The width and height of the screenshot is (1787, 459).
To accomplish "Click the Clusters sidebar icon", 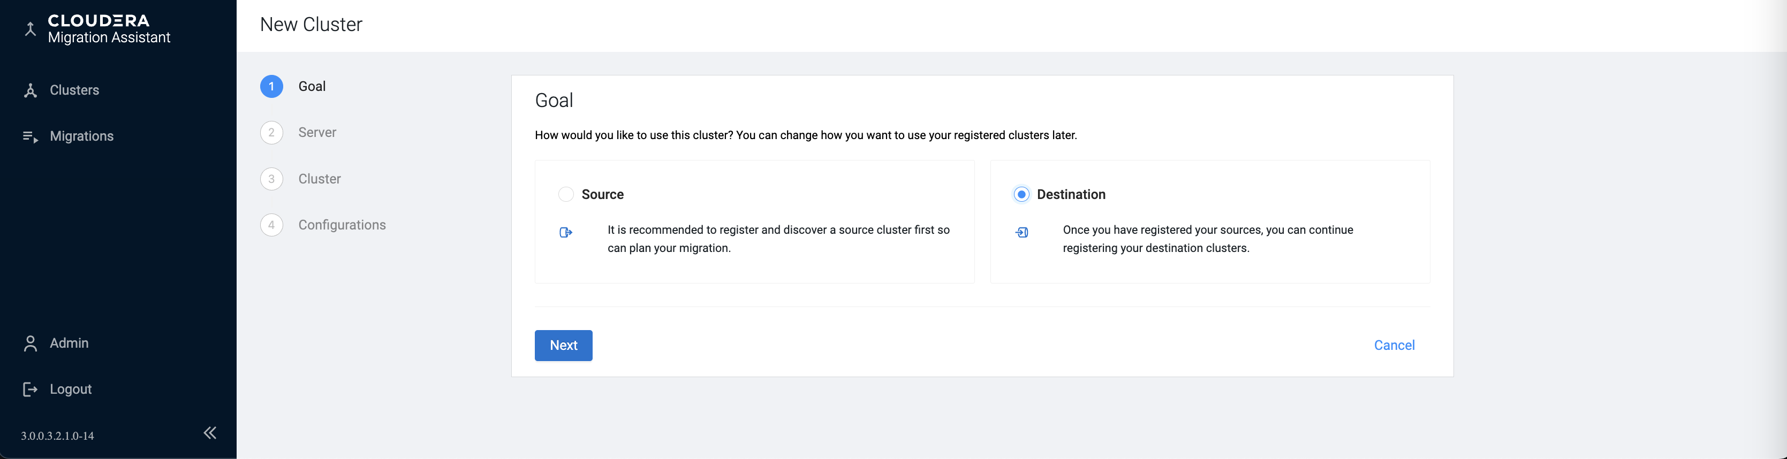I will (30, 91).
